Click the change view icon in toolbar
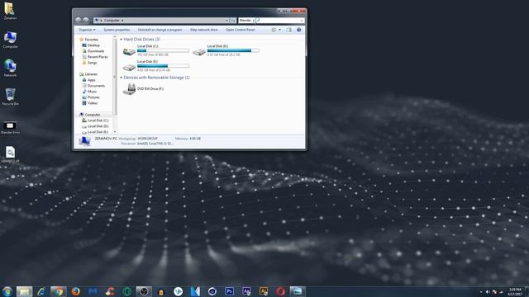This screenshot has height=297, width=529. point(274,30)
